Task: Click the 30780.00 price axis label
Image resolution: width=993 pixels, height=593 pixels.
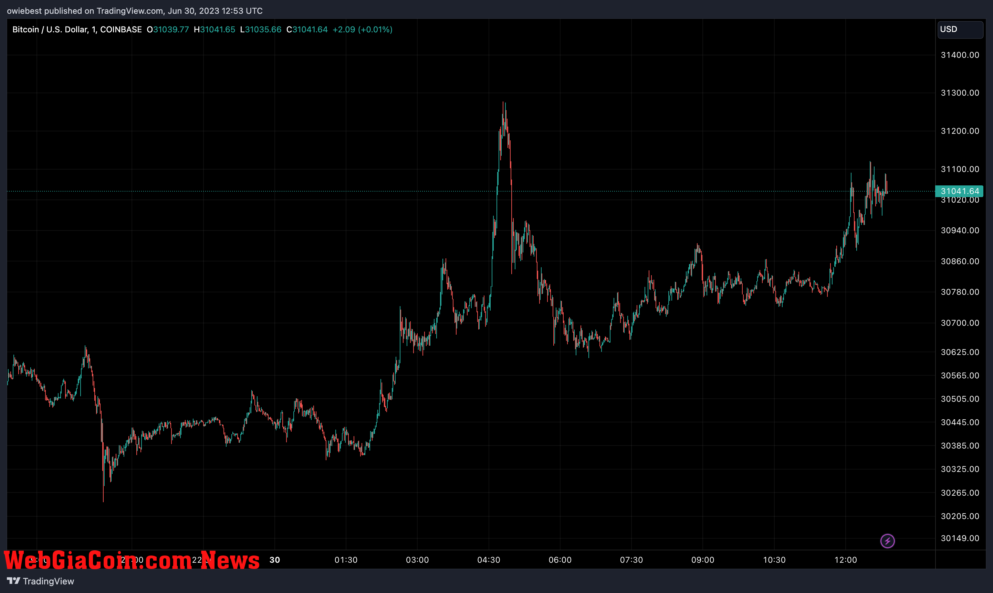Action: pyautogui.click(x=960, y=292)
